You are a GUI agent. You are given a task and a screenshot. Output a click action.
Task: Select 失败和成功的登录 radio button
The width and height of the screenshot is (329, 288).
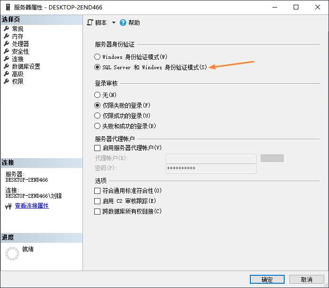(97, 126)
